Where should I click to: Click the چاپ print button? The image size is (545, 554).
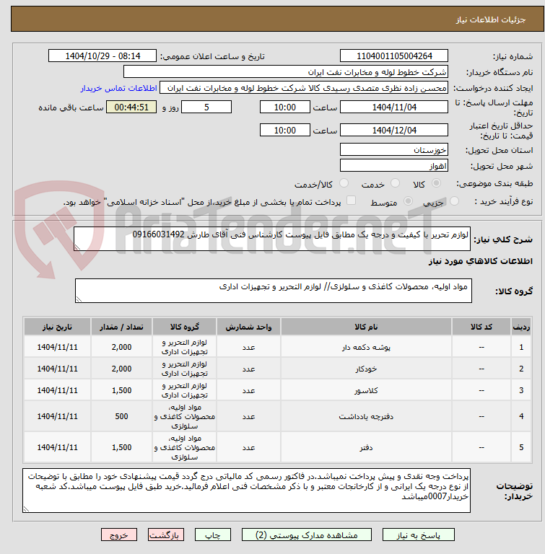coord(213,535)
